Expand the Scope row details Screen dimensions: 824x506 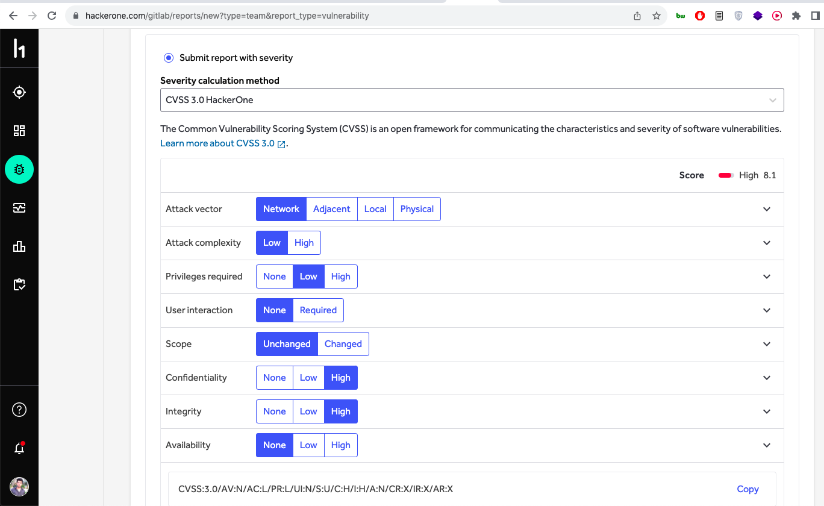pos(767,344)
